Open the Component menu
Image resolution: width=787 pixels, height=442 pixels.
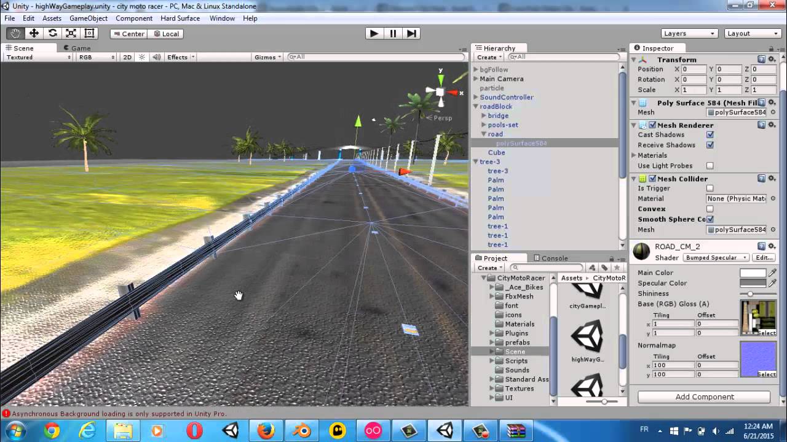[134, 18]
